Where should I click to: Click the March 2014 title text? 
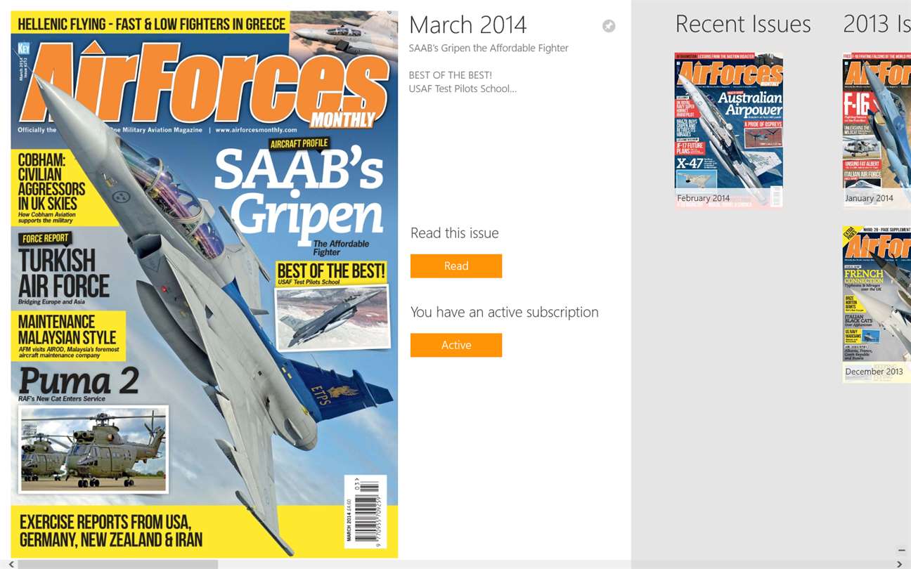467,25
